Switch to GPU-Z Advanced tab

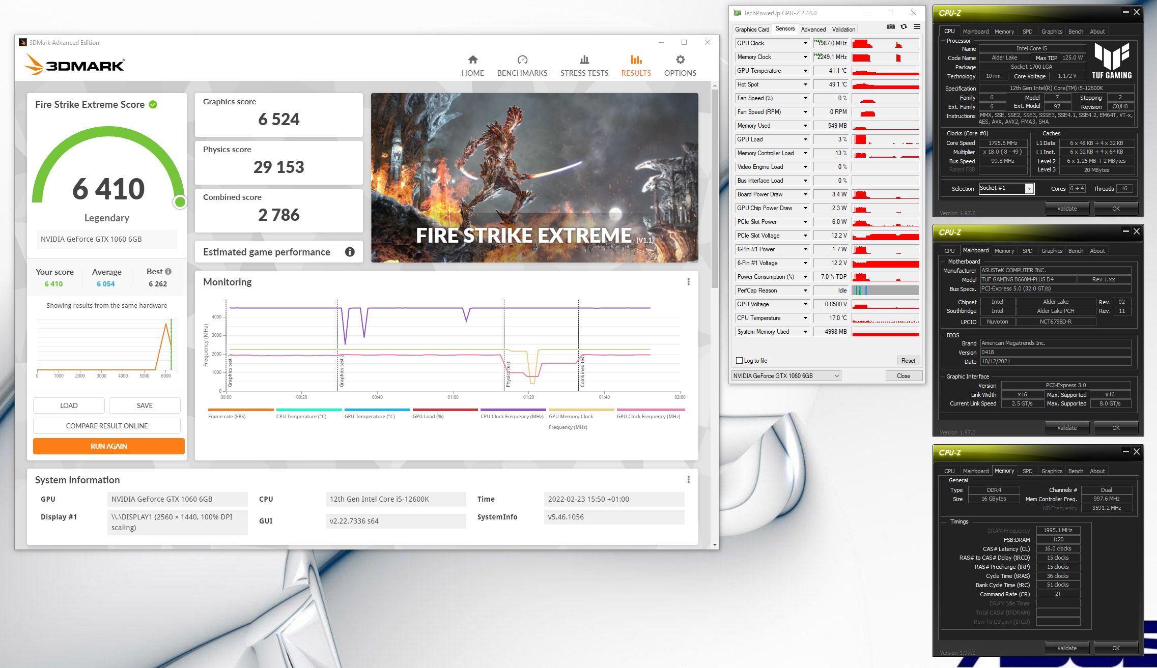pyautogui.click(x=813, y=30)
